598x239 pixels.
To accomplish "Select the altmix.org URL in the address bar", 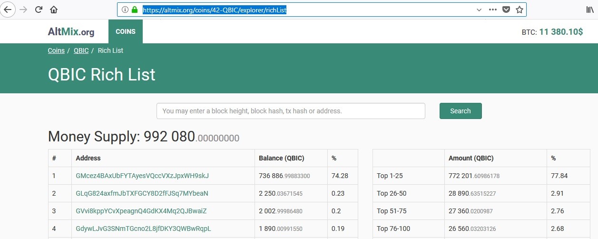I will pos(215,10).
